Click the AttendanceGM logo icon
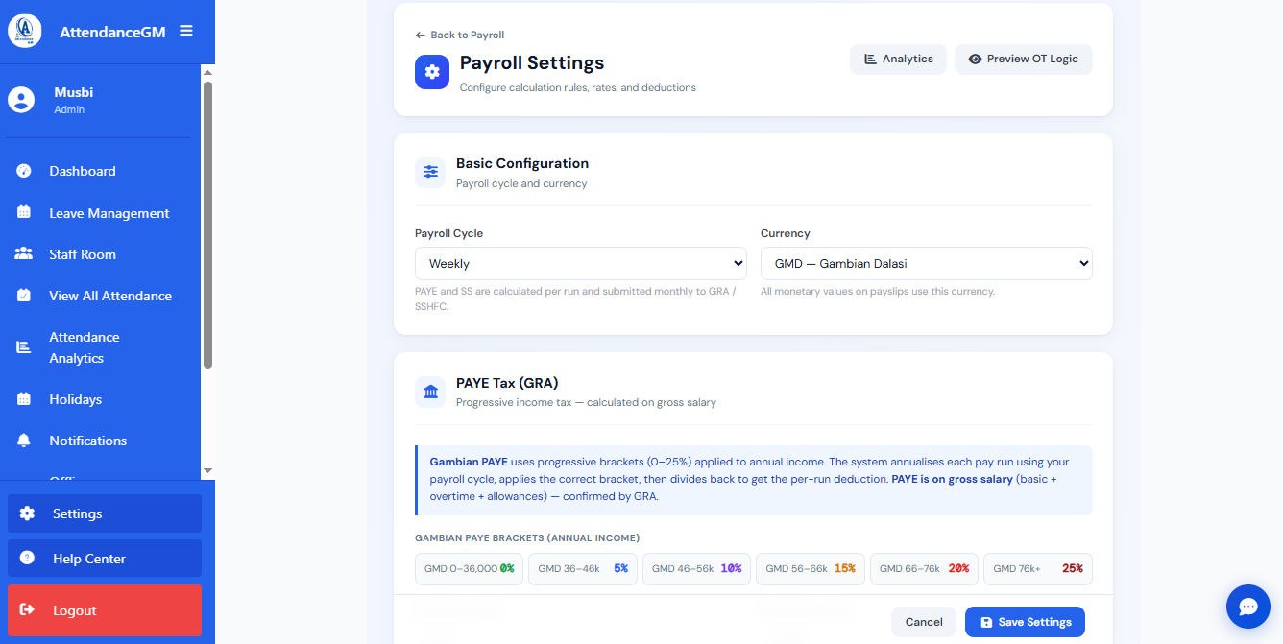The image size is (1283, 644). 24,31
